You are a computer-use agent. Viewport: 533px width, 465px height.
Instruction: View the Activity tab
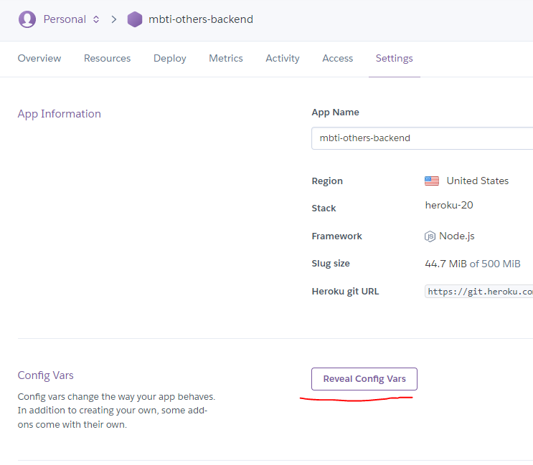tap(283, 58)
